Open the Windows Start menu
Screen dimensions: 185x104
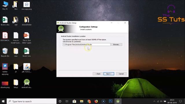3,101
